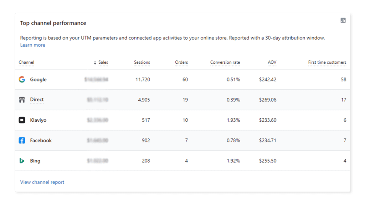Open the chart report icon
The image size is (365, 205).
(x=343, y=21)
